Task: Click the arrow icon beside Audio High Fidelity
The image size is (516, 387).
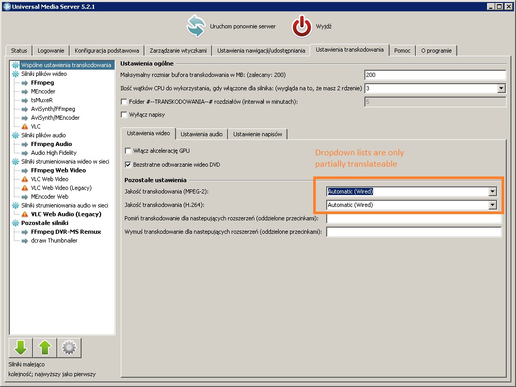Action: (25, 153)
